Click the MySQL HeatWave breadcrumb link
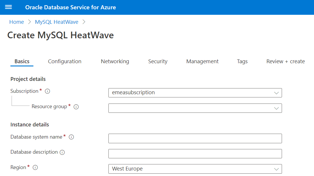Viewport: 314px width, 176px height. coord(56,22)
